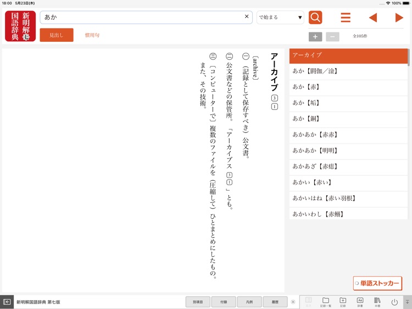Select result あか【赤】

pos(348,87)
